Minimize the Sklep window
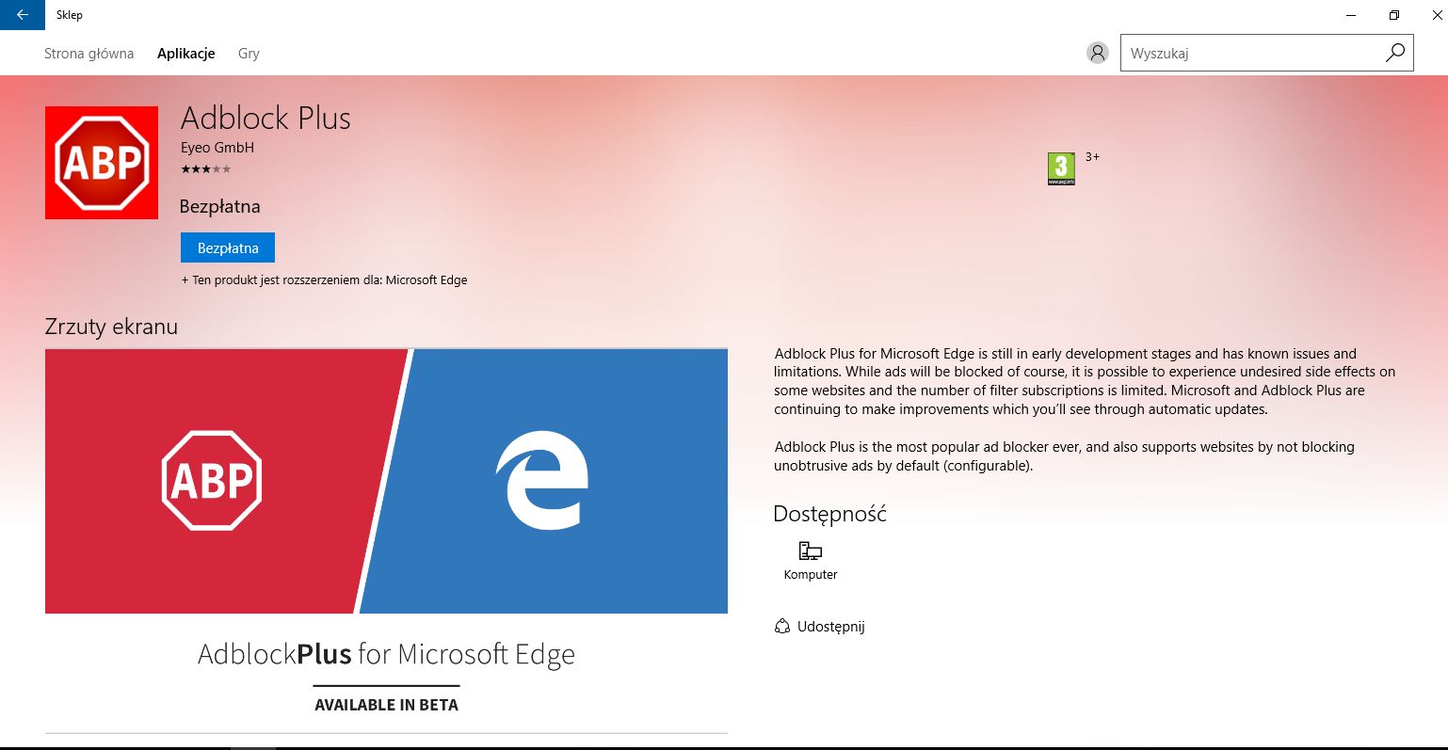Image resolution: width=1448 pixels, height=750 pixels. pyautogui.click(x=1351, y=15)
